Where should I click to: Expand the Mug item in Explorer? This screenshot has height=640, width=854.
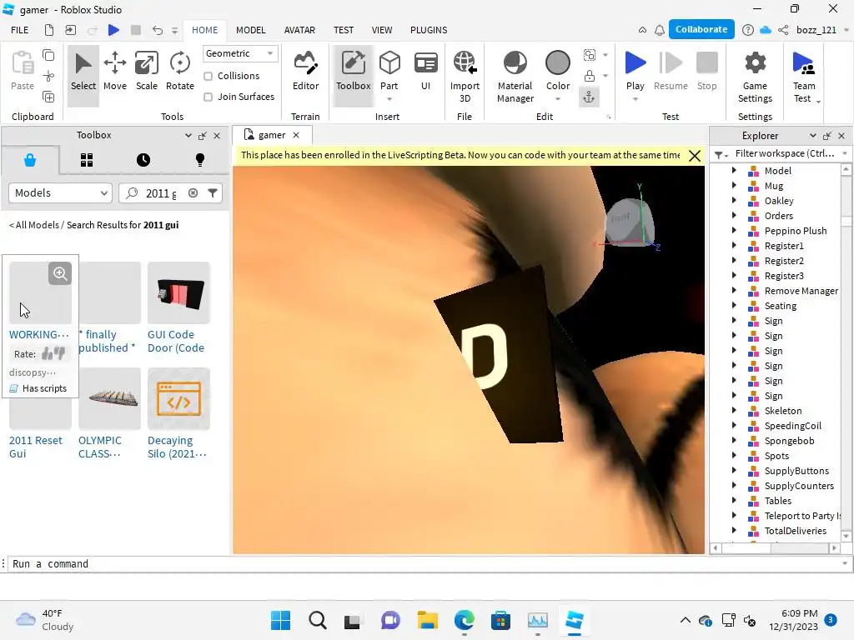tap(734, 186)
